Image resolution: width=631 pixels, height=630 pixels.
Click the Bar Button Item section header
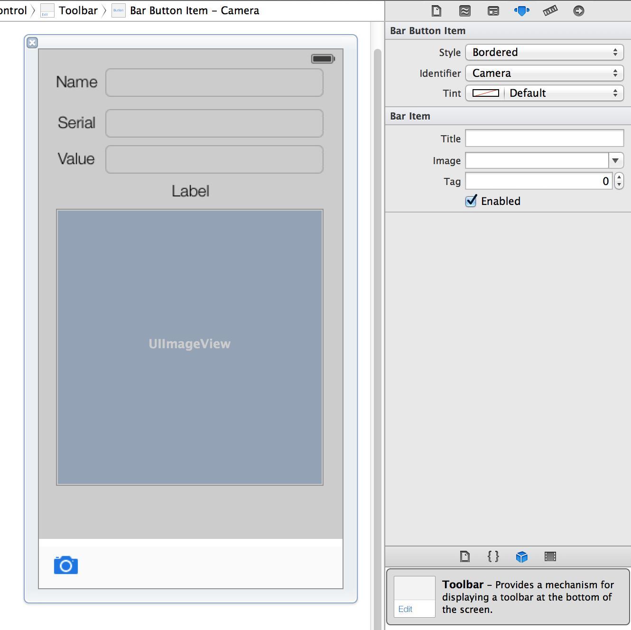click(508, 31)
